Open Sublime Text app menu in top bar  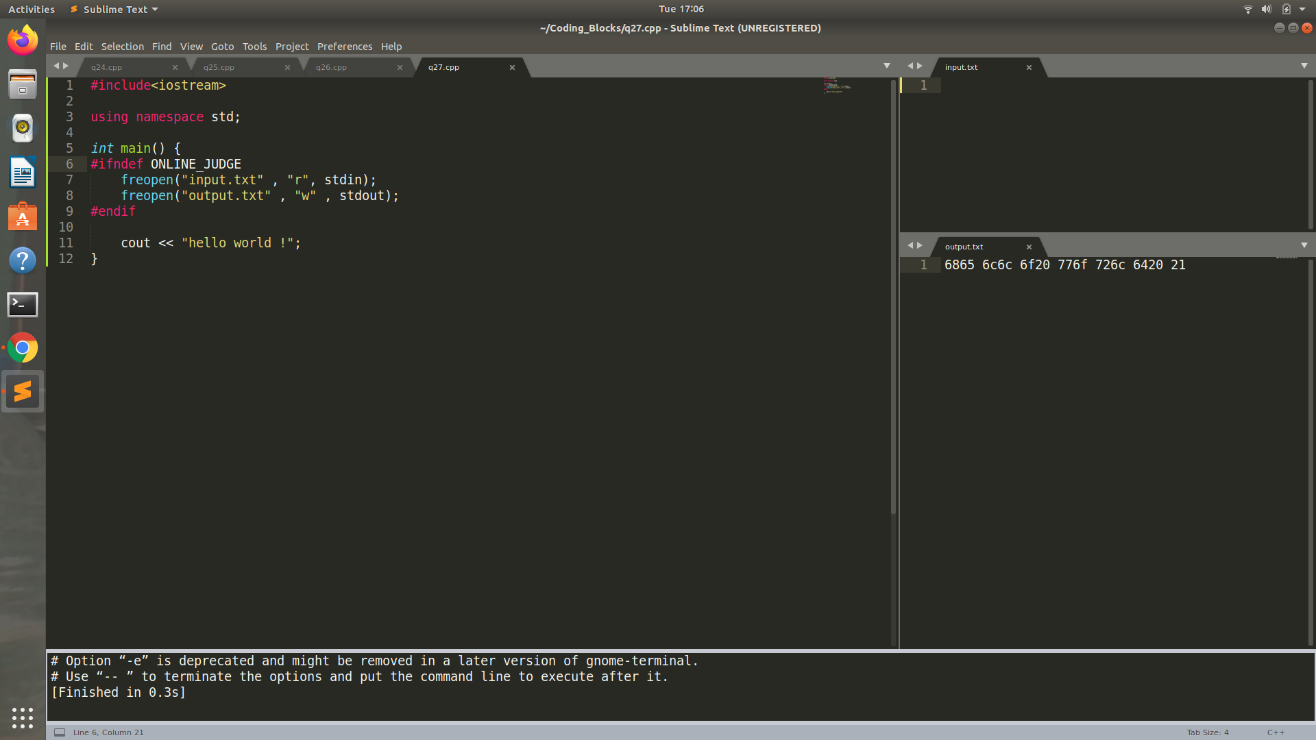click(x=114, y=9)
